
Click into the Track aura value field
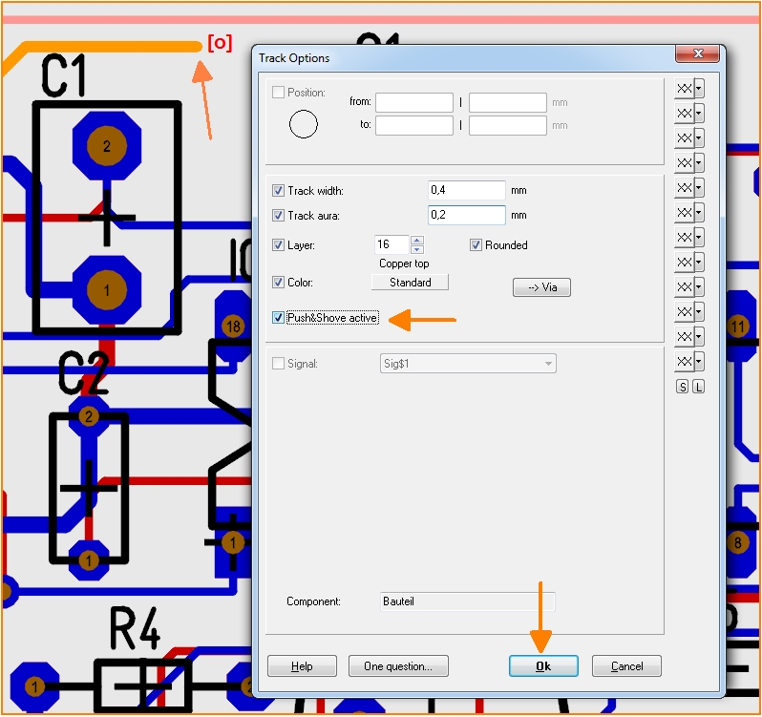click(466, 216)
